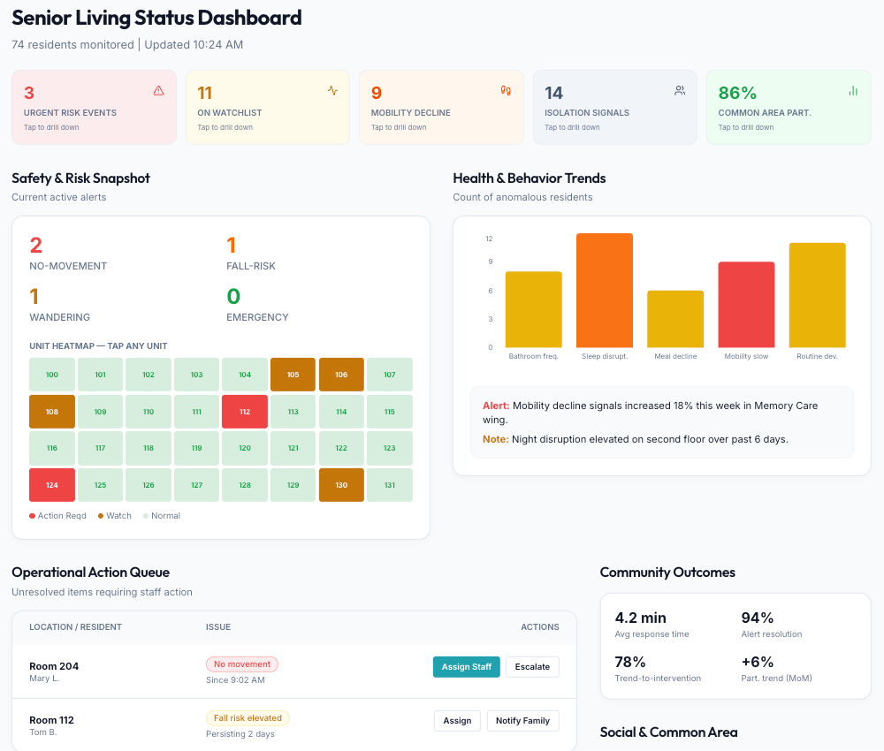The width and height of the screenshot is (884, 751).
Task: Click the bar chart icon on Common Area card
Action: click(x=854, y=91)
